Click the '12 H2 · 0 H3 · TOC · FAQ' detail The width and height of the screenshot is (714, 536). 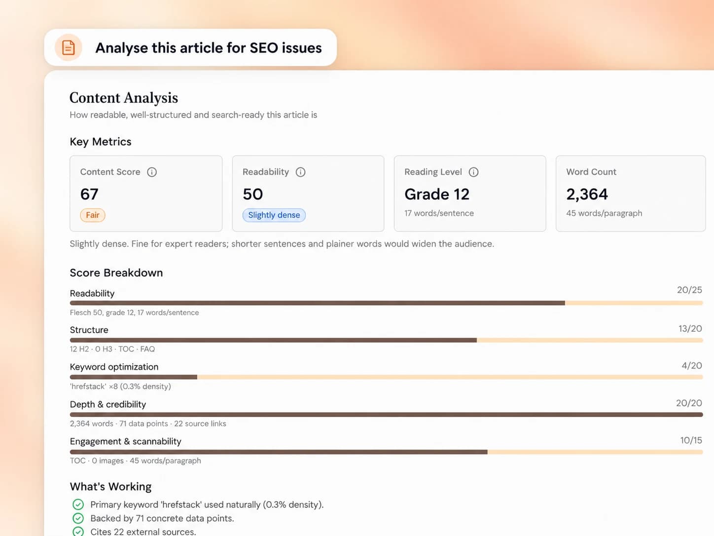point(112,349)
